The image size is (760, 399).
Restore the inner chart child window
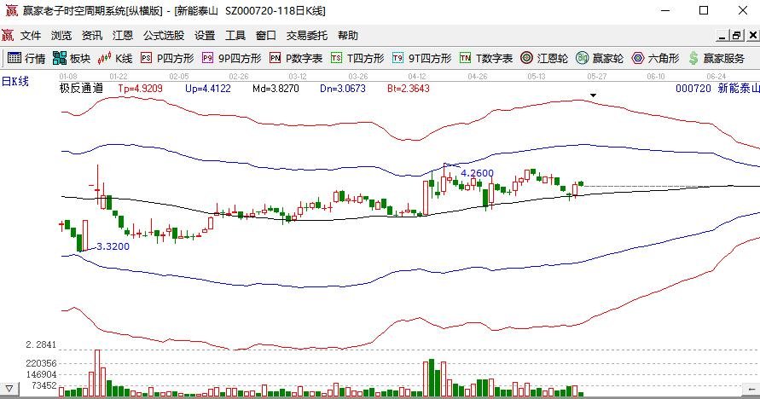coord(737,35)
